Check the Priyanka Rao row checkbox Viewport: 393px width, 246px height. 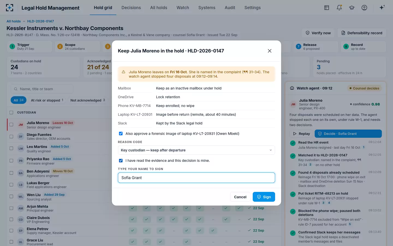point(11,161)
